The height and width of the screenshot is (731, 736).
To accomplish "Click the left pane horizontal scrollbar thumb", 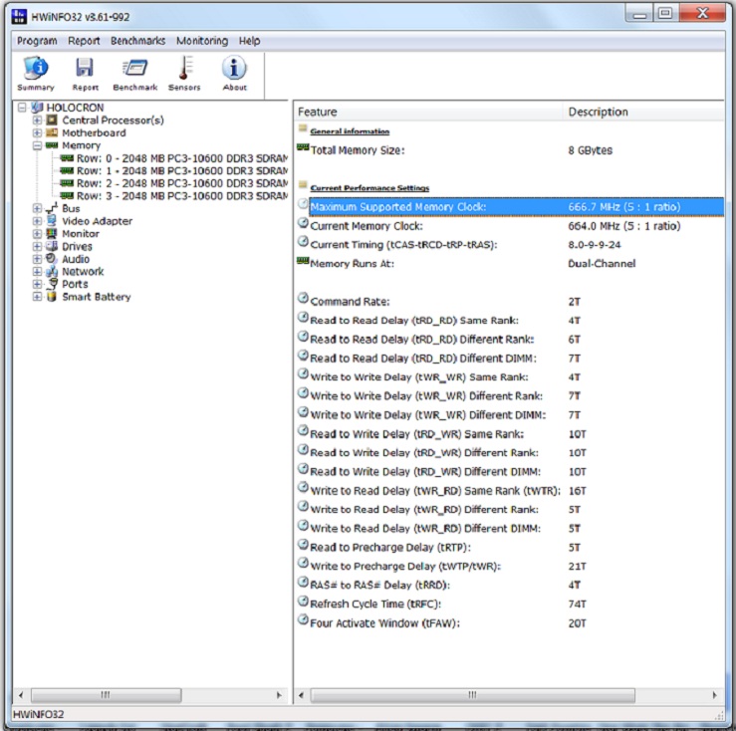I will 107,695.
